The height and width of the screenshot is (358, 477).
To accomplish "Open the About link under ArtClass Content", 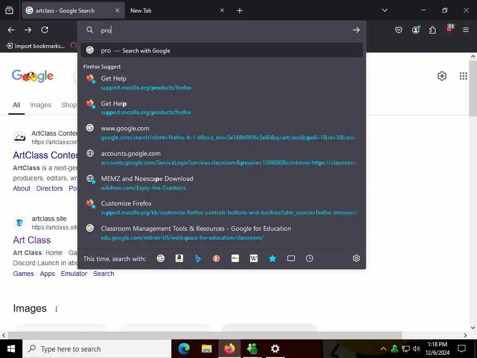I will tap(21, 188).
